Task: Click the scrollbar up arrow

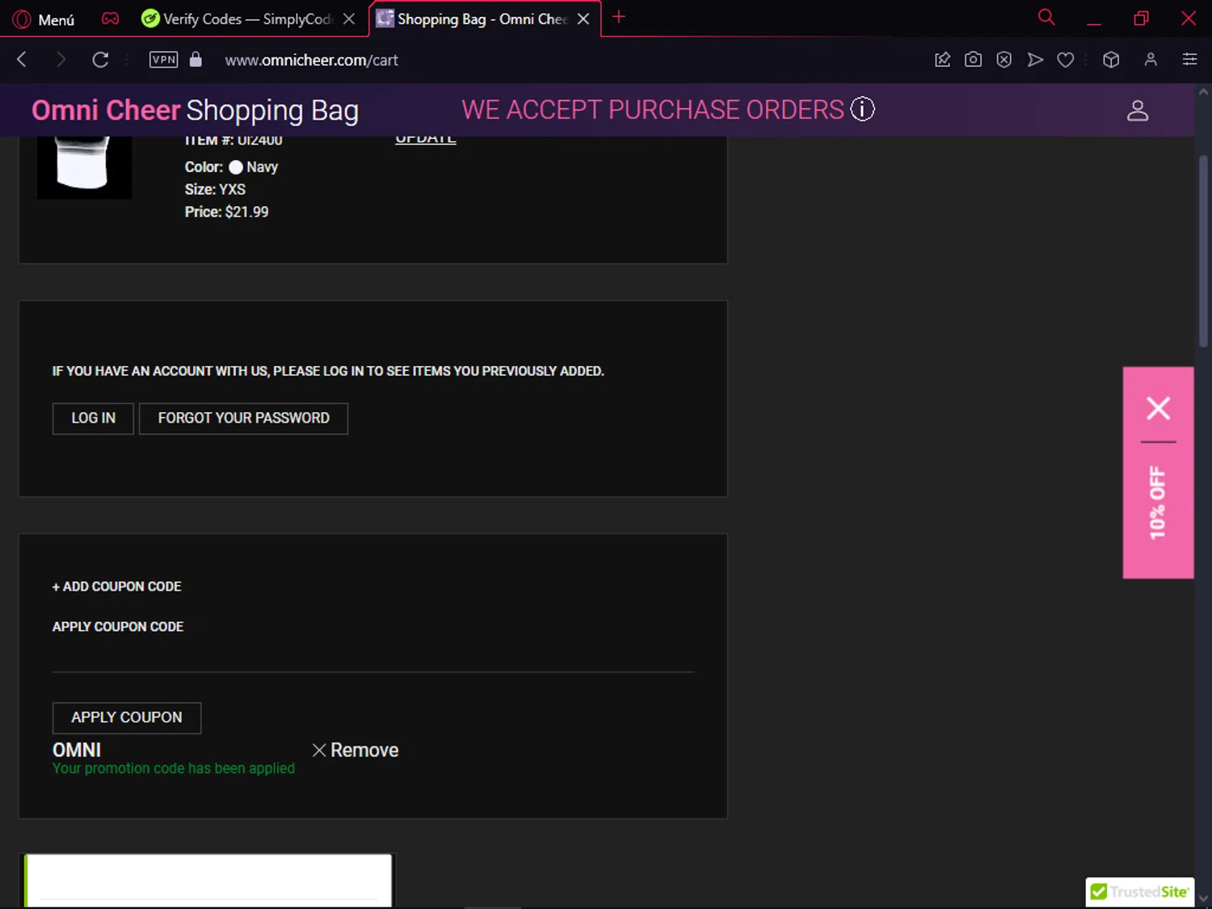Action: pyautogui.click(x=1203, y=92)
